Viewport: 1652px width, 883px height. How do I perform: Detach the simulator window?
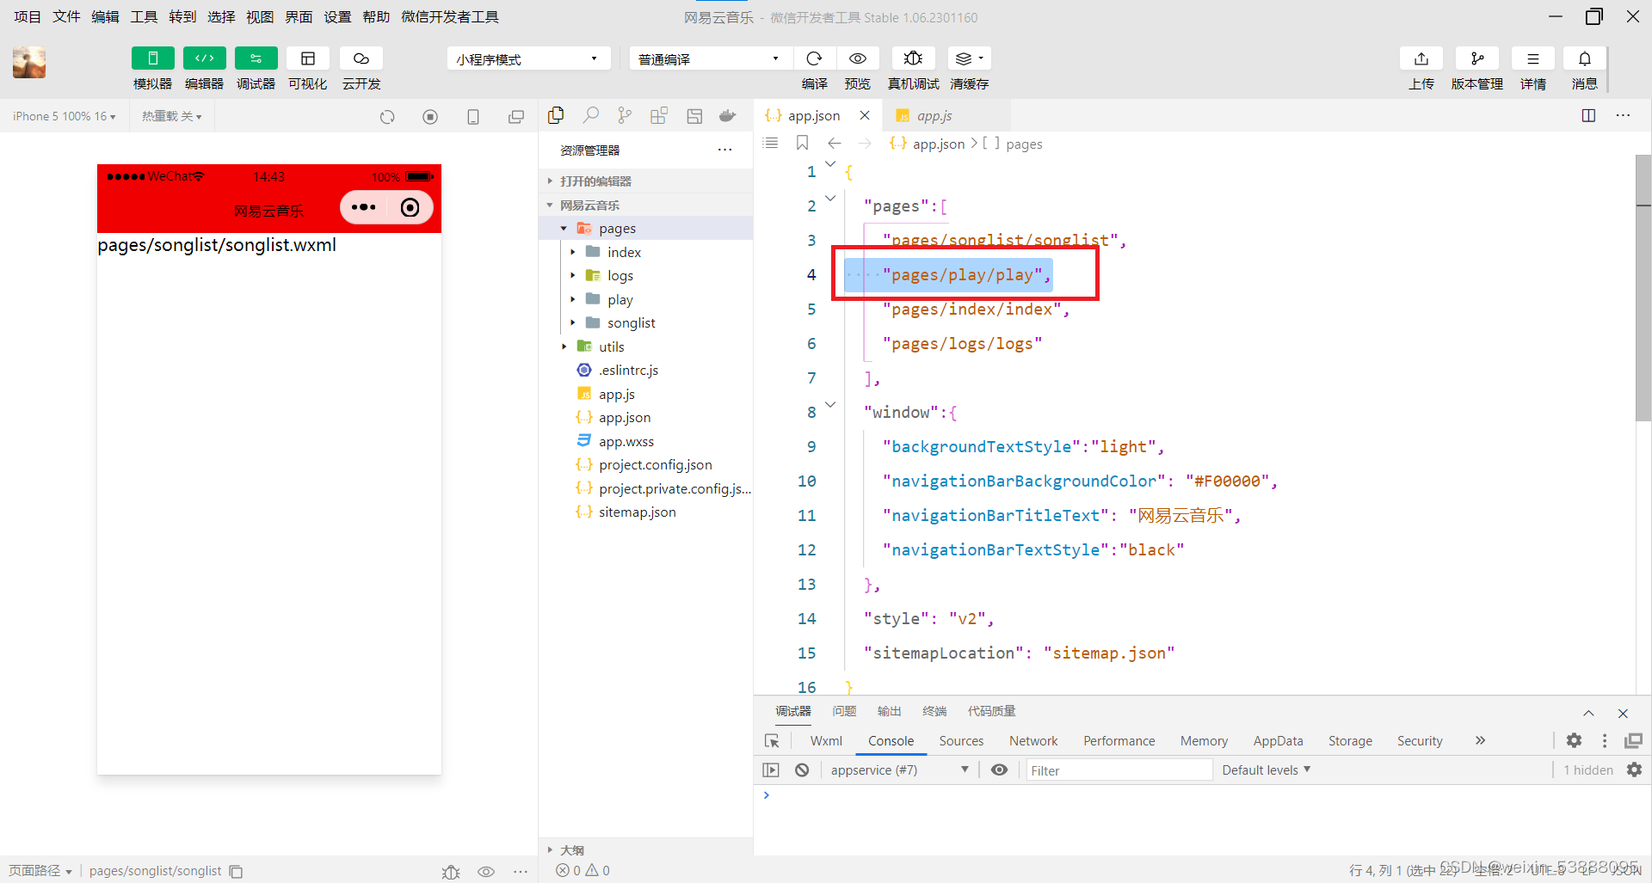(x=516, y=117)
